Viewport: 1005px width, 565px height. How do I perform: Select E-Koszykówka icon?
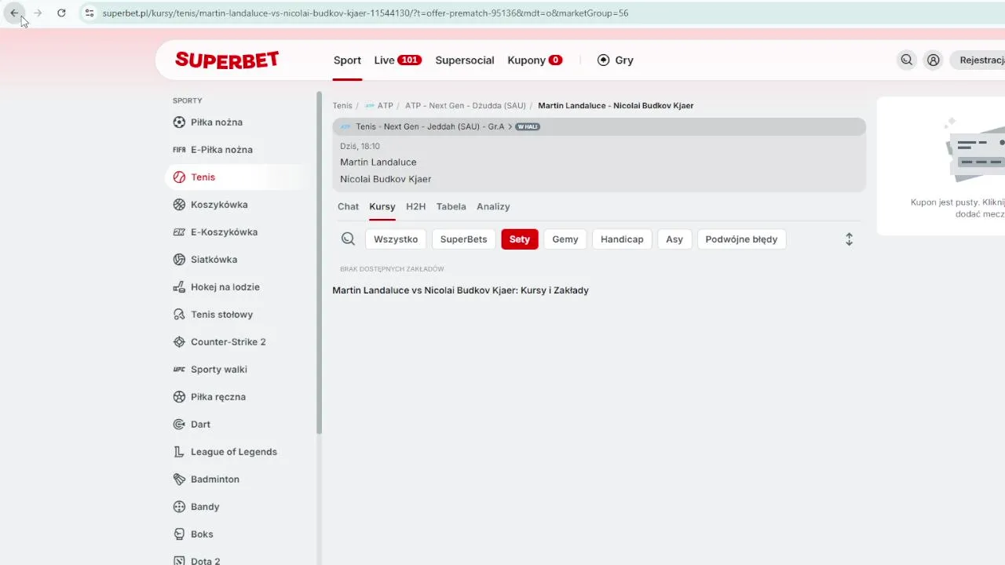click(179, 232)
